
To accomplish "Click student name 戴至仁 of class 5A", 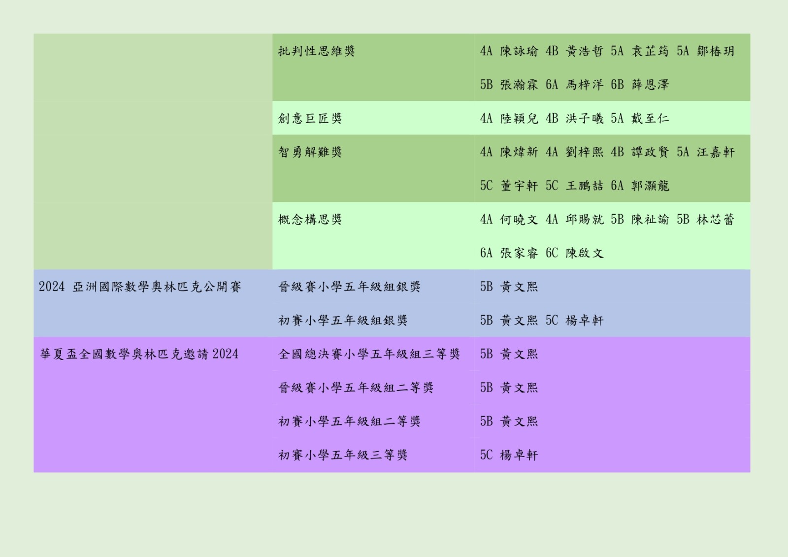I will click(650, 119).
